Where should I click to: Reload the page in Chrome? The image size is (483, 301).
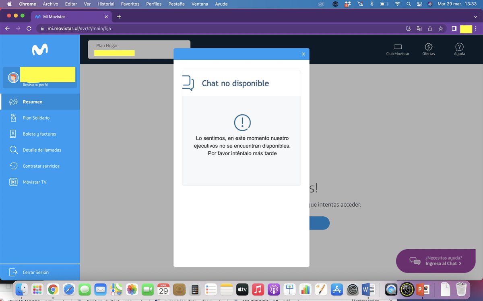(29, 28)
